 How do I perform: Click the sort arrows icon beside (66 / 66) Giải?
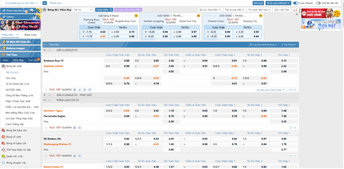[295, 10]
